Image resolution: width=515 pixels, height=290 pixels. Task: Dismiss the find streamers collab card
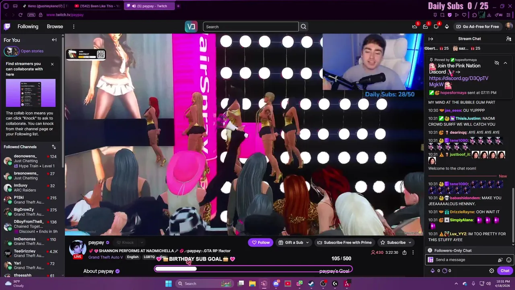[x=52, y=64]
